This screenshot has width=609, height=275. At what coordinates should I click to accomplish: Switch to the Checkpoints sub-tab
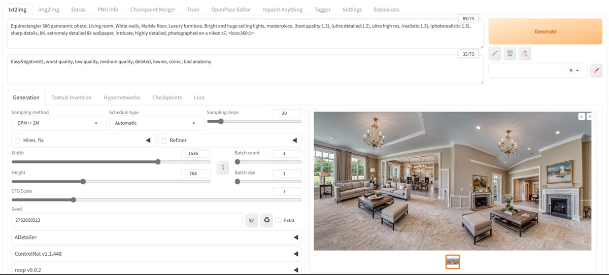pyautogui.click(x=167, y=97)
